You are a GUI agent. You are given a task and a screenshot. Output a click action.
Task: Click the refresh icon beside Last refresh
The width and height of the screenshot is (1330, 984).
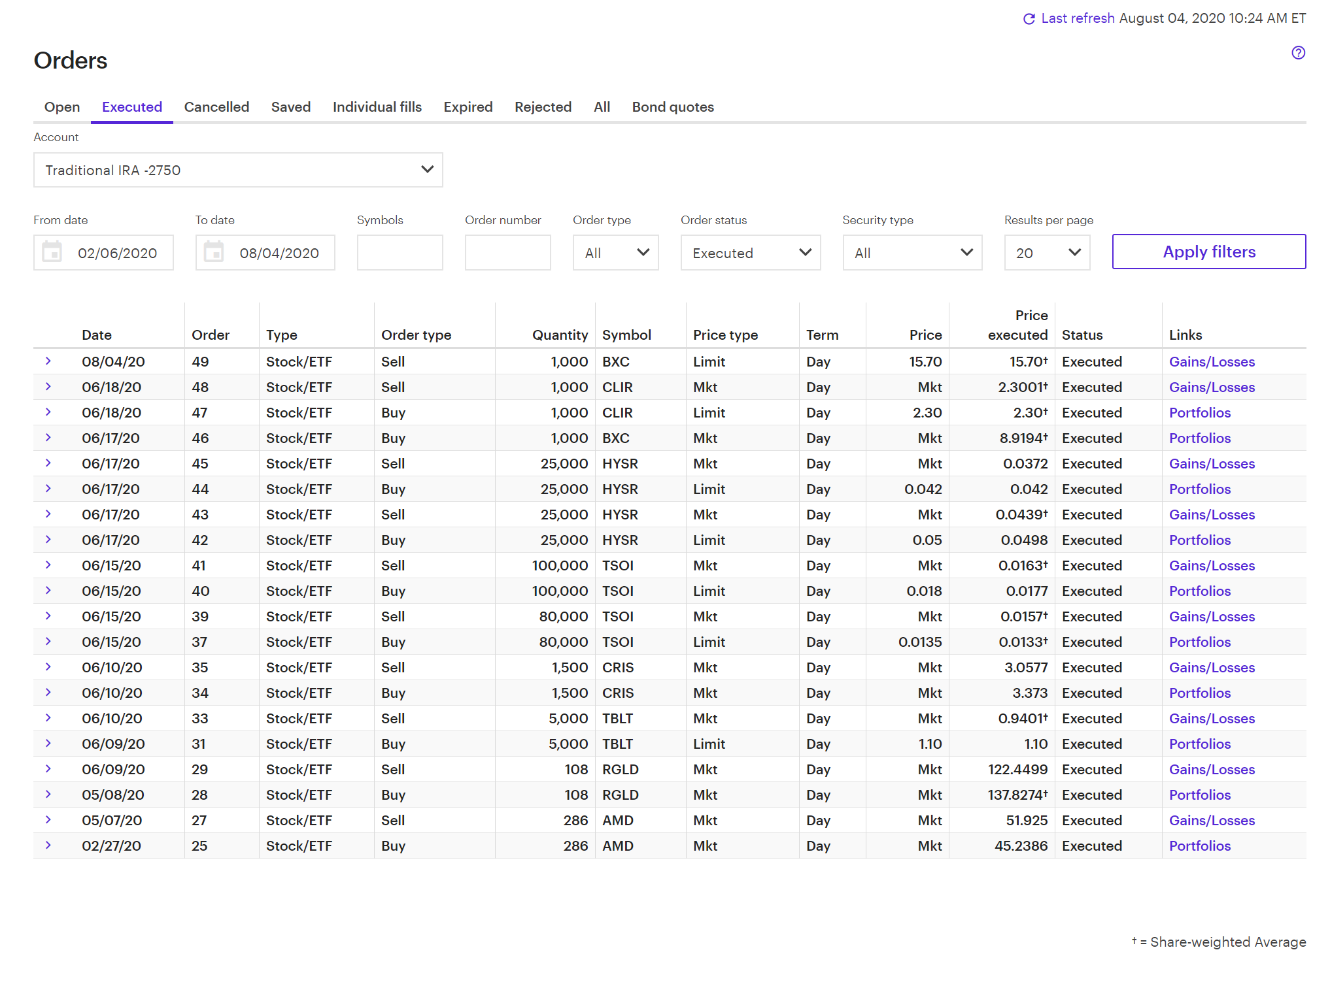point(1029,19)
